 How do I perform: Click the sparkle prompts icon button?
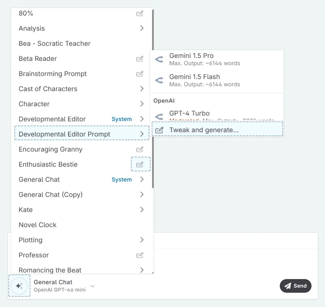(x=19, y=286)
